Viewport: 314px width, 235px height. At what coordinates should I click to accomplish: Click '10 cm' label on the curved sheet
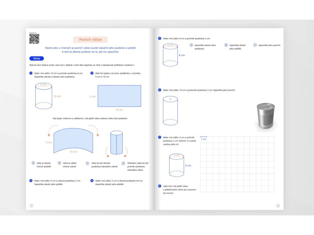point(73,152)
